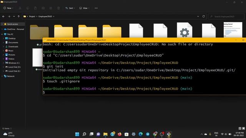Open taskbar Search magnifier

pyautogui.click(x=84, y=134)
